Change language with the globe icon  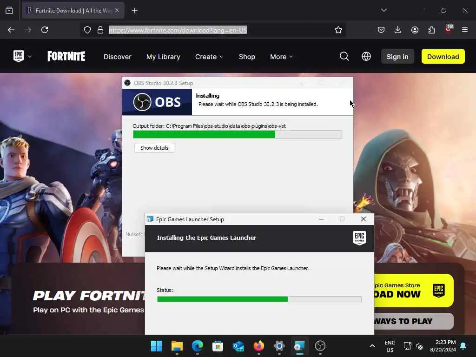(x=366, y=56)
